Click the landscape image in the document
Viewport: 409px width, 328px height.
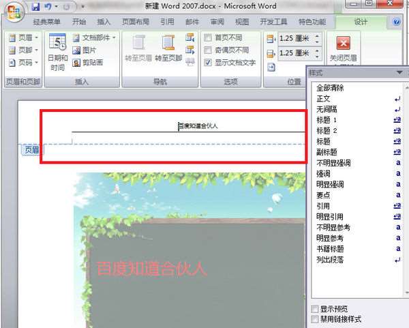(190, 250)
